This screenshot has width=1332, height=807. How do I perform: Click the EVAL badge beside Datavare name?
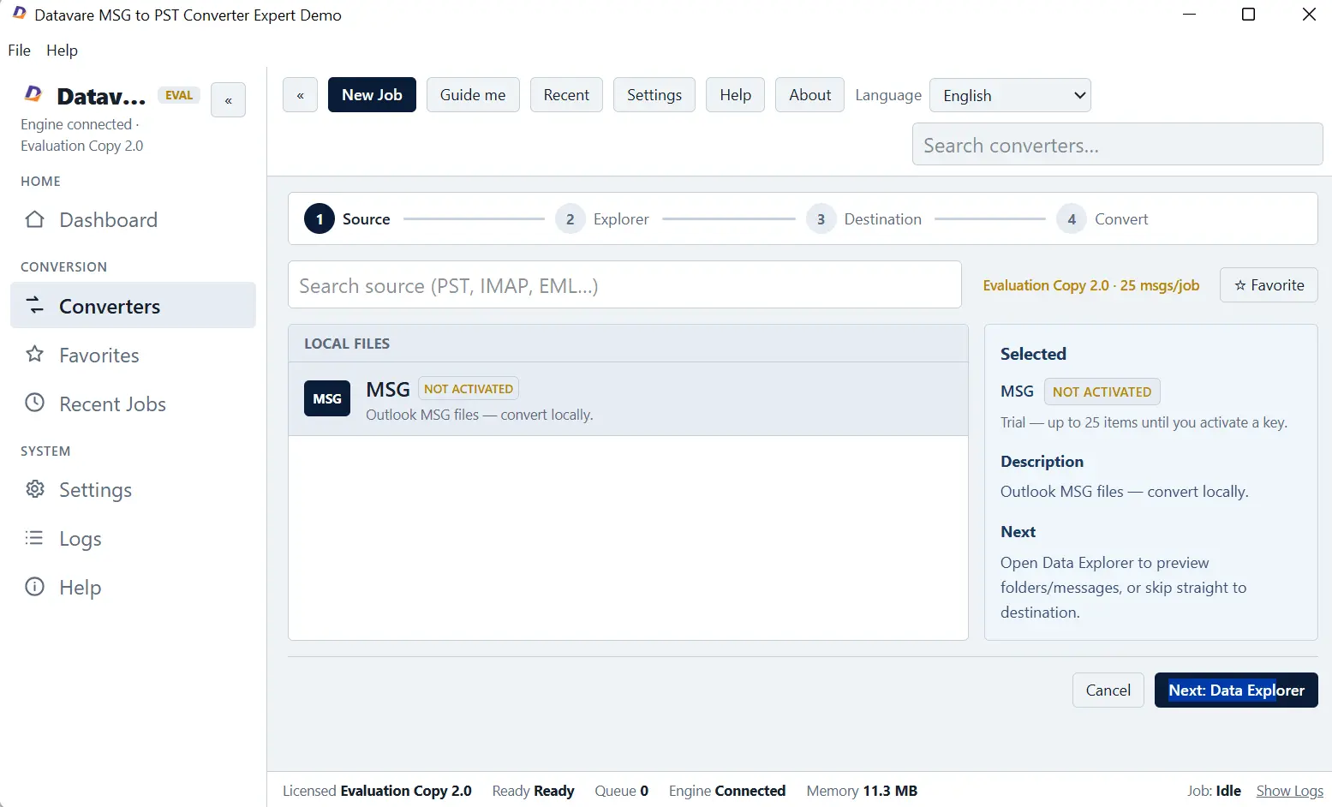pos(179,95)
